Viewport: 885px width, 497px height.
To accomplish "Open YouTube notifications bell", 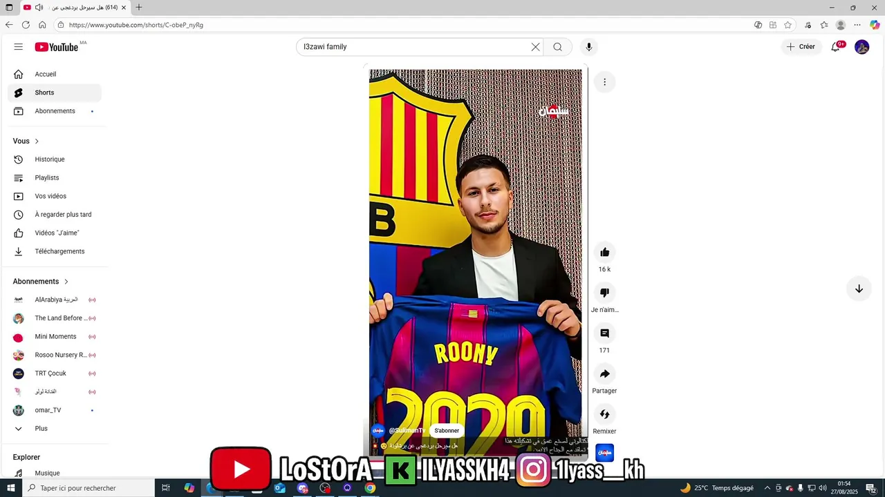I will [836, 47].
